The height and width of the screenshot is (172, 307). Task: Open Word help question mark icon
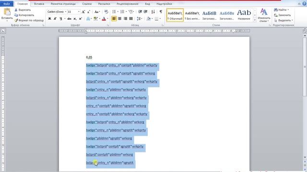pos(304,4)
